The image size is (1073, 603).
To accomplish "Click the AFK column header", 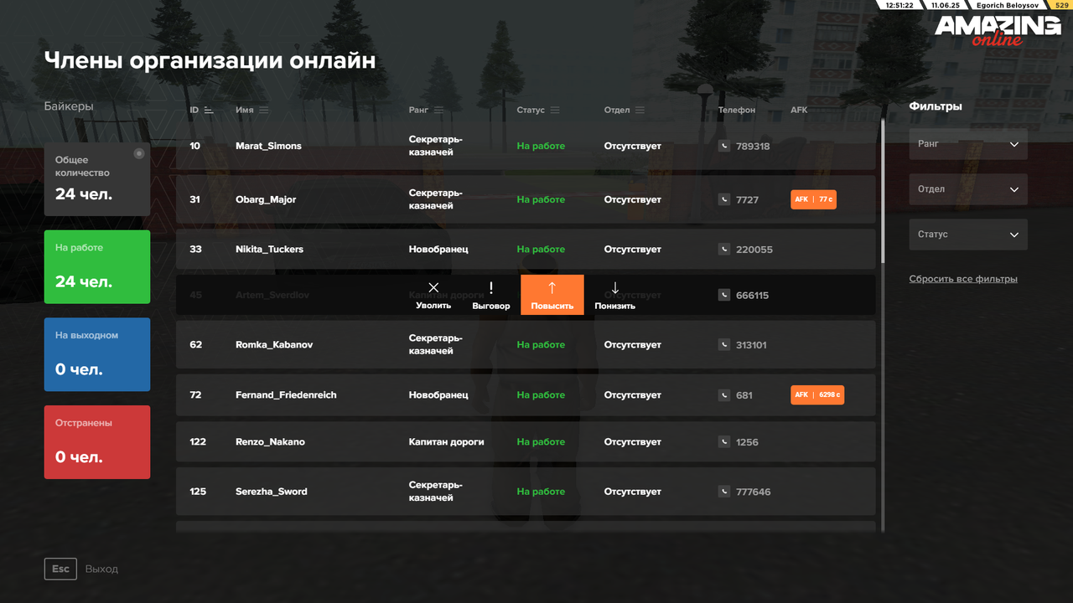I will pyautogui.click(x=799, y=111).
